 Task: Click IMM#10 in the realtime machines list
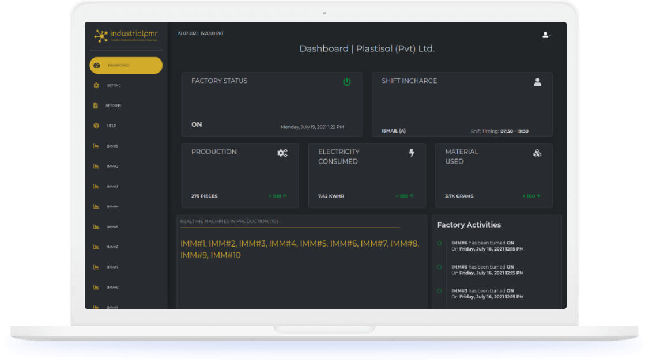pyautogui.click(x=225, y=255)
